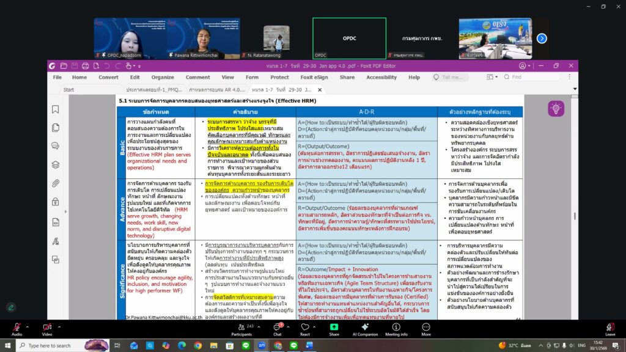
Task: Open React emoji reactions
Action: [305, 328]
